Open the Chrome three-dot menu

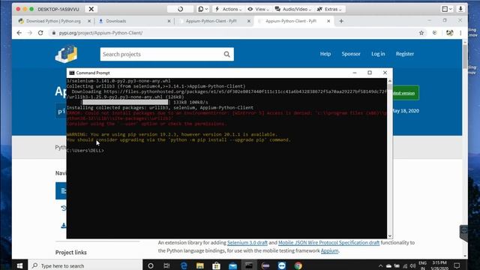(460, 33)
